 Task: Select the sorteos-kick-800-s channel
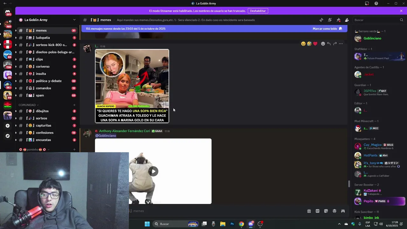[x=47, y=45]
